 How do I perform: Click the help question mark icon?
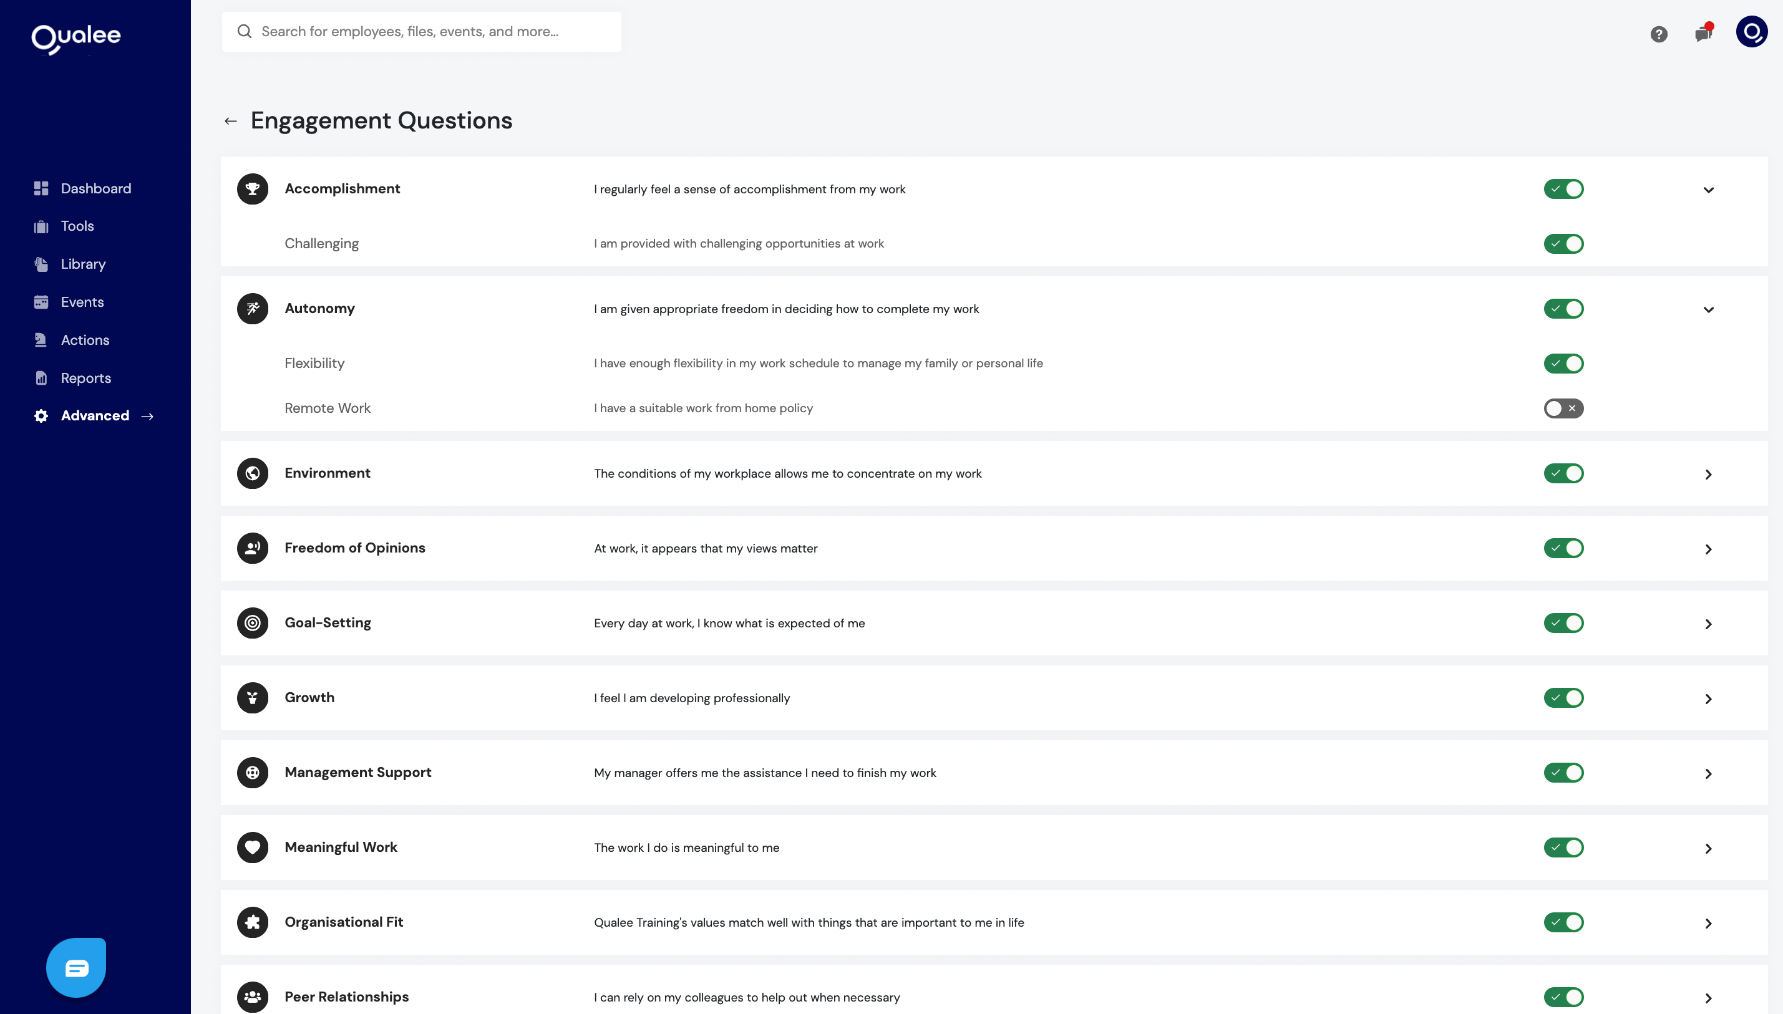[1658, 34]
